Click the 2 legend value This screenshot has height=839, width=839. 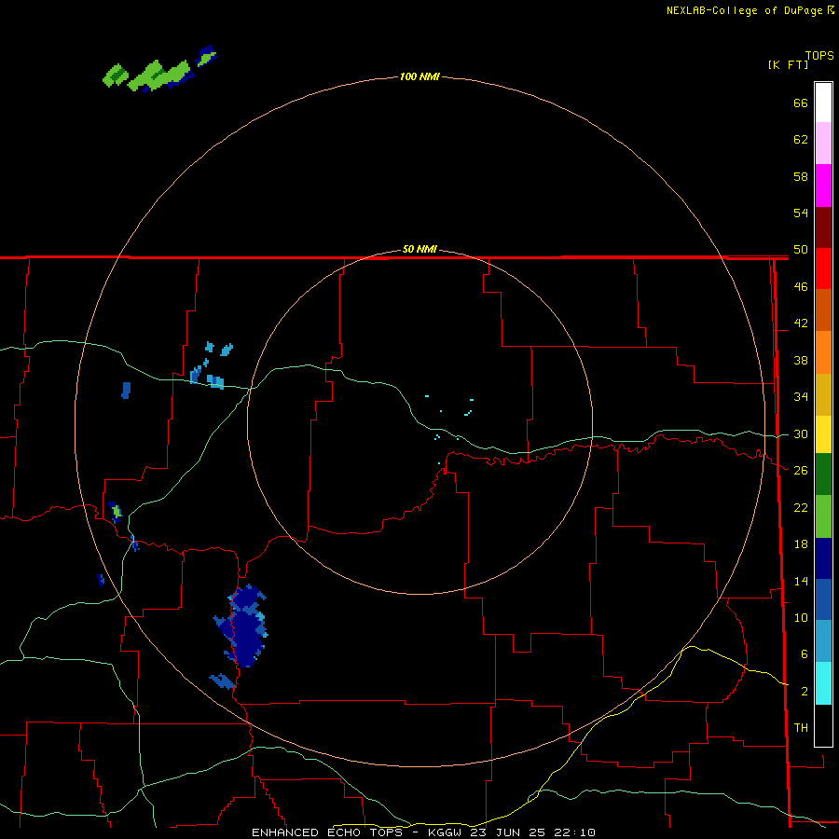pyautogui.click(x=804, y=692)
